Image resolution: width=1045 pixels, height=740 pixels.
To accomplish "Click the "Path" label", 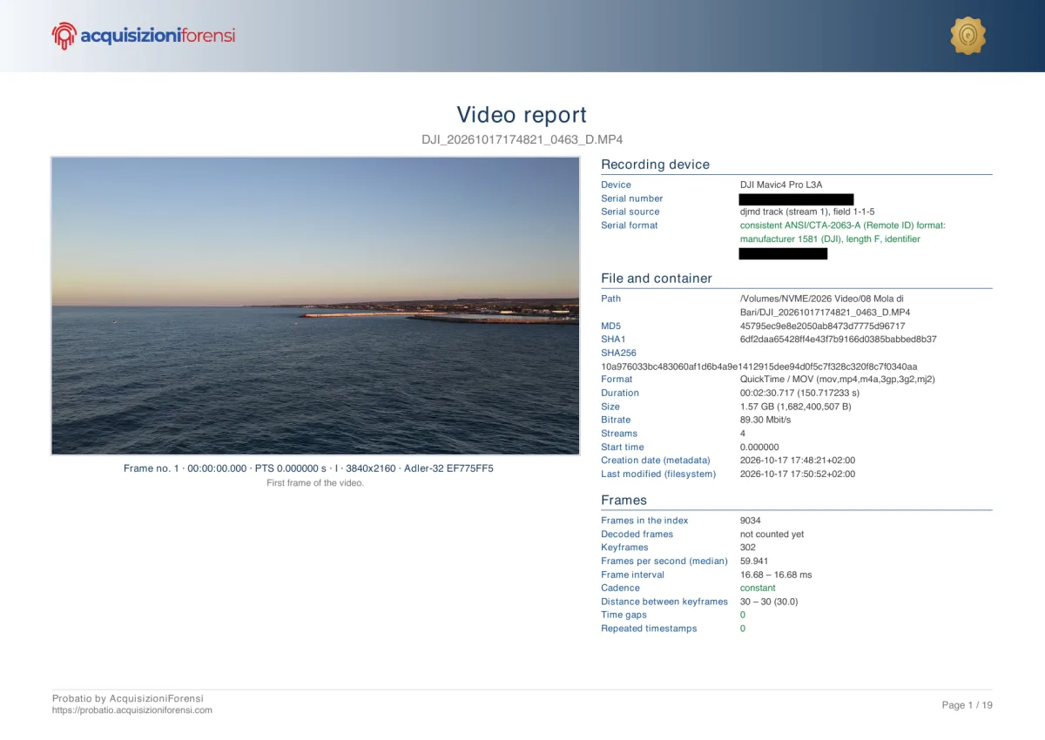I will (610, 299).
